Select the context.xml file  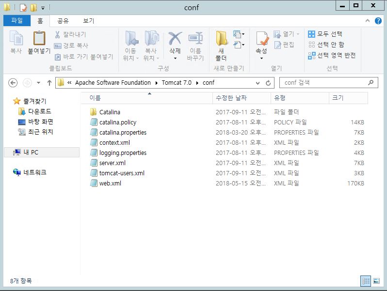click(114, 143)
